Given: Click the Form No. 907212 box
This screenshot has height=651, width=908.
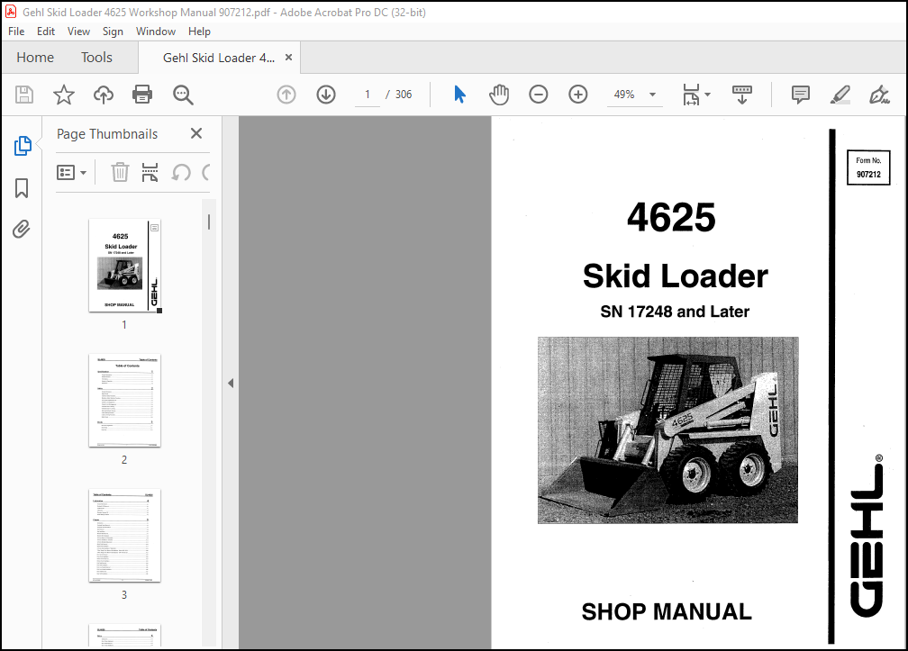Looking at the screenshot, I should point(868,167).
